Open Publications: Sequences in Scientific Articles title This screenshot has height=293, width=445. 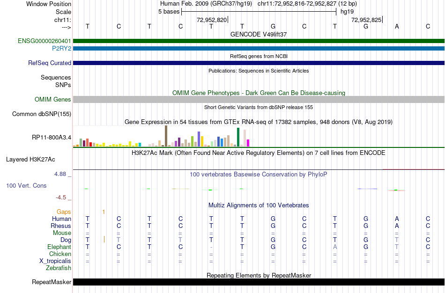pos(259,71)
